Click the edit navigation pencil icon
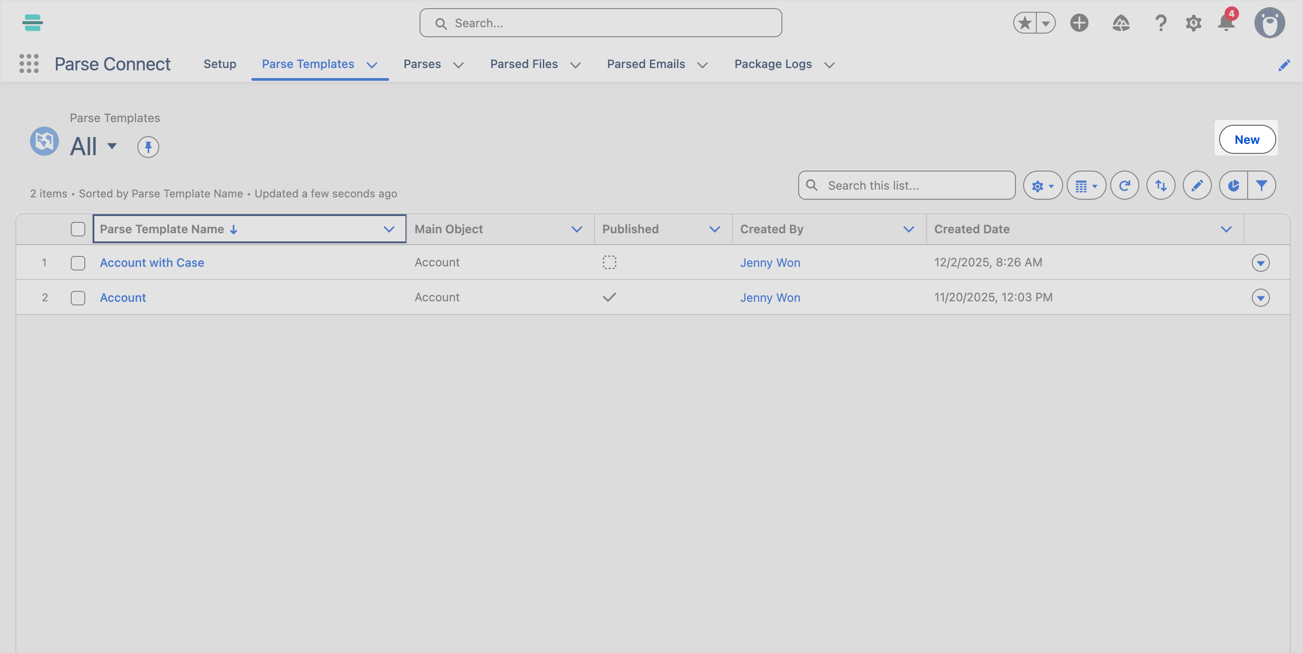The height and width of the screenshot is (653, 1303). pos(1284,65)
